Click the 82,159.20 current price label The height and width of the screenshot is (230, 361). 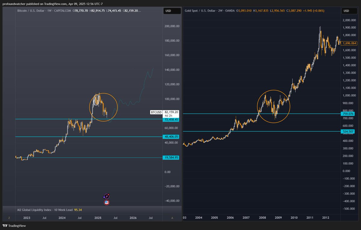click(x=171, y=112)
